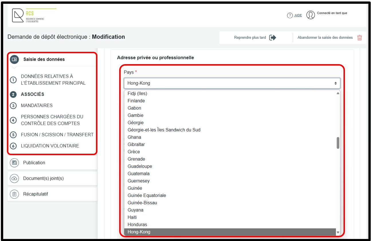
Task: Click the RCS logo icon
Action: coord(18,15)
